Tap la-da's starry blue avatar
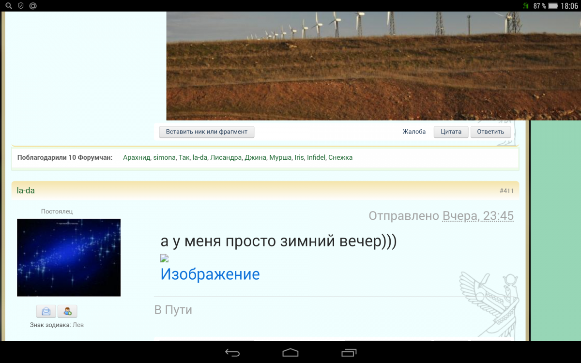The width and height of the screenshot is (581, 363). [69, 257]
